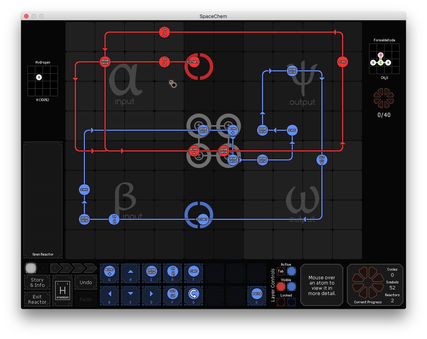Click the red down arrow below top IN α path
Viewport: 427px width, 339px height.
(x=105, y=49)
